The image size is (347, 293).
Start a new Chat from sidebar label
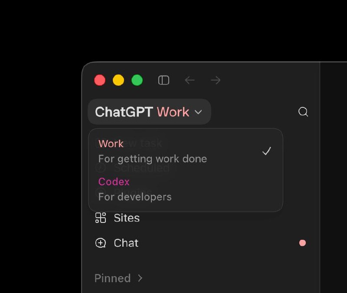(x=126, y=243)
